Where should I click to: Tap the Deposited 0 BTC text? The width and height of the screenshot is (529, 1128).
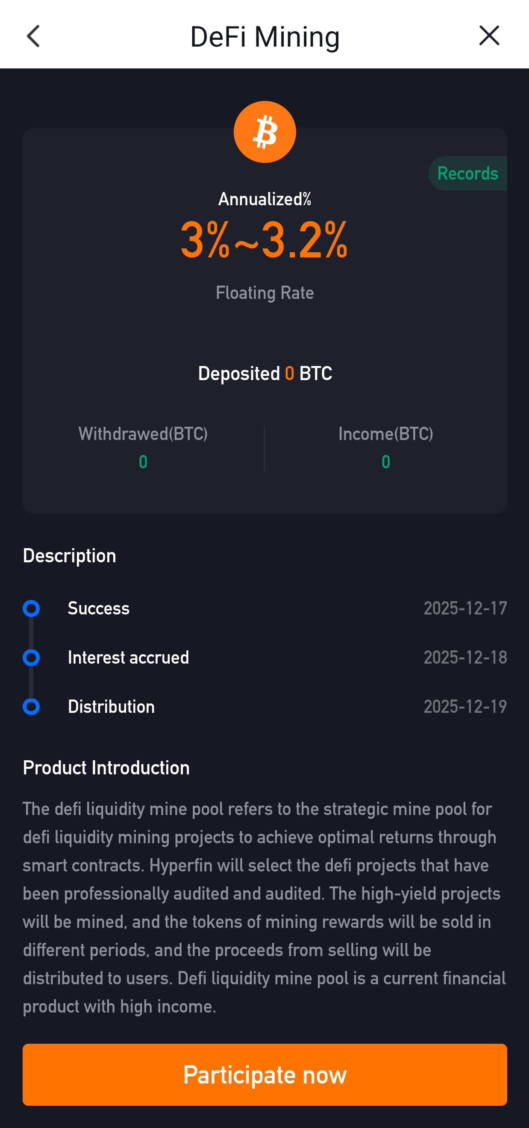pyautogui.click(x=265, y=374)
